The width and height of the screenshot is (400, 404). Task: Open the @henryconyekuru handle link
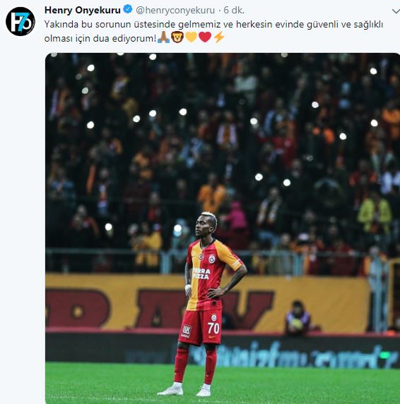[175, 11]
